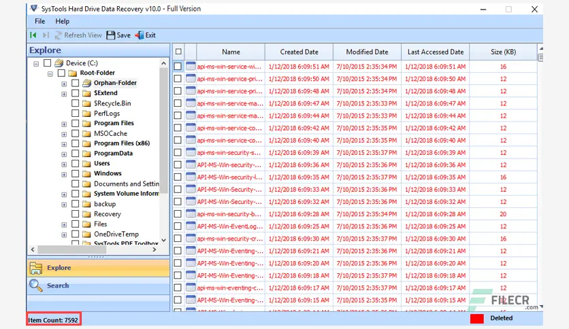This screenshot has width=569, height=329.
Task: Check the Program Files (x86) checkbox
Action: coord(75,143)
